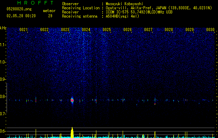Image resolution: width=218 pixels, height=138 pixels.
Task: Click the observer name Masayuki Kobayashi
Action: (124, 4)
